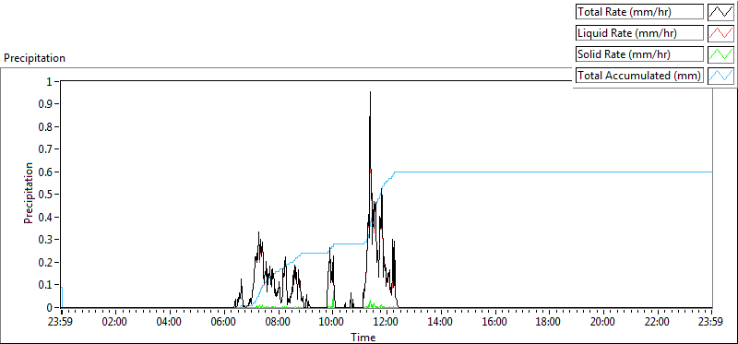The height and width of the screenshot is (344, 738).
Task: Select the Total Accumulated (mm) legend label
Action: (x=639, y=76)
